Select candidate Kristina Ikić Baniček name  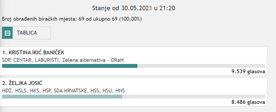33,53
